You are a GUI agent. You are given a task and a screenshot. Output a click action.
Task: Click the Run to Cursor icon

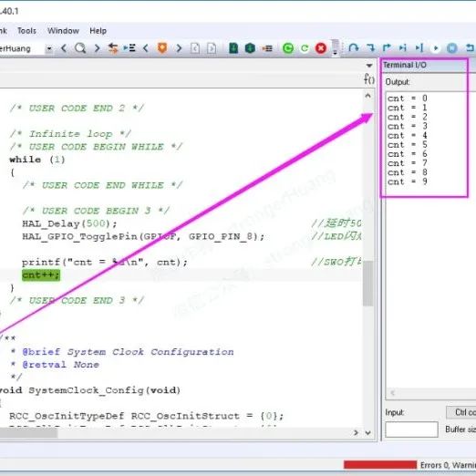pos(419,48)
